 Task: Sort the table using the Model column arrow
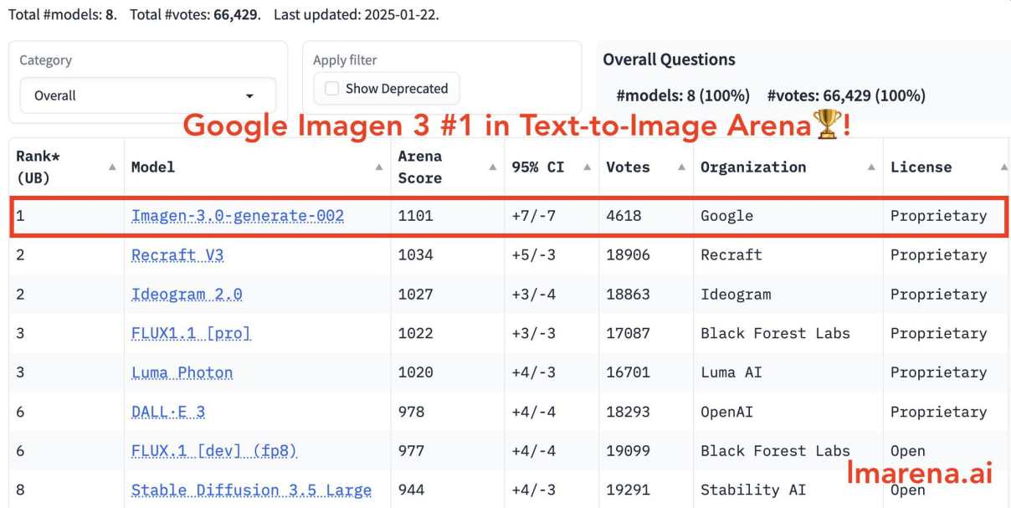pyautogui.click(x=378, y=167)
